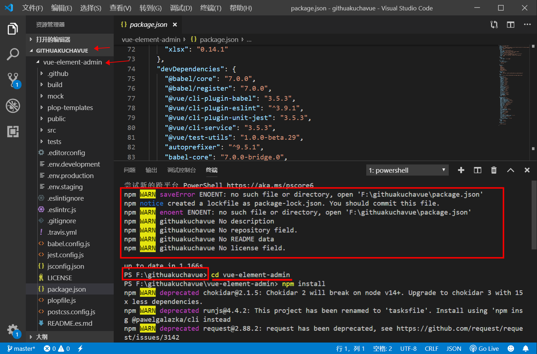
Task: Click the master* branch status item
Action: point(21,349)
